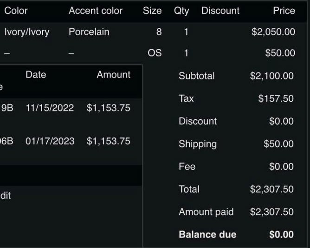Click the Amount paid value
Screen dimensions: 310x248
click(271, 212)
